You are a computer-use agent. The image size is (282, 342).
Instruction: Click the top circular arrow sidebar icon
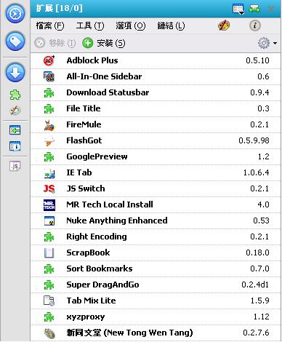coord(15,14)
